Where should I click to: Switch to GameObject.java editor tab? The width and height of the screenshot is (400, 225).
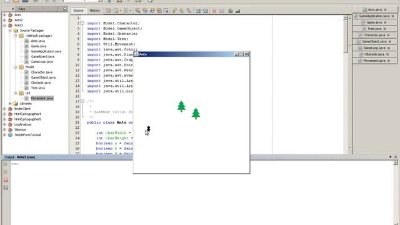(x=374, y=42)
